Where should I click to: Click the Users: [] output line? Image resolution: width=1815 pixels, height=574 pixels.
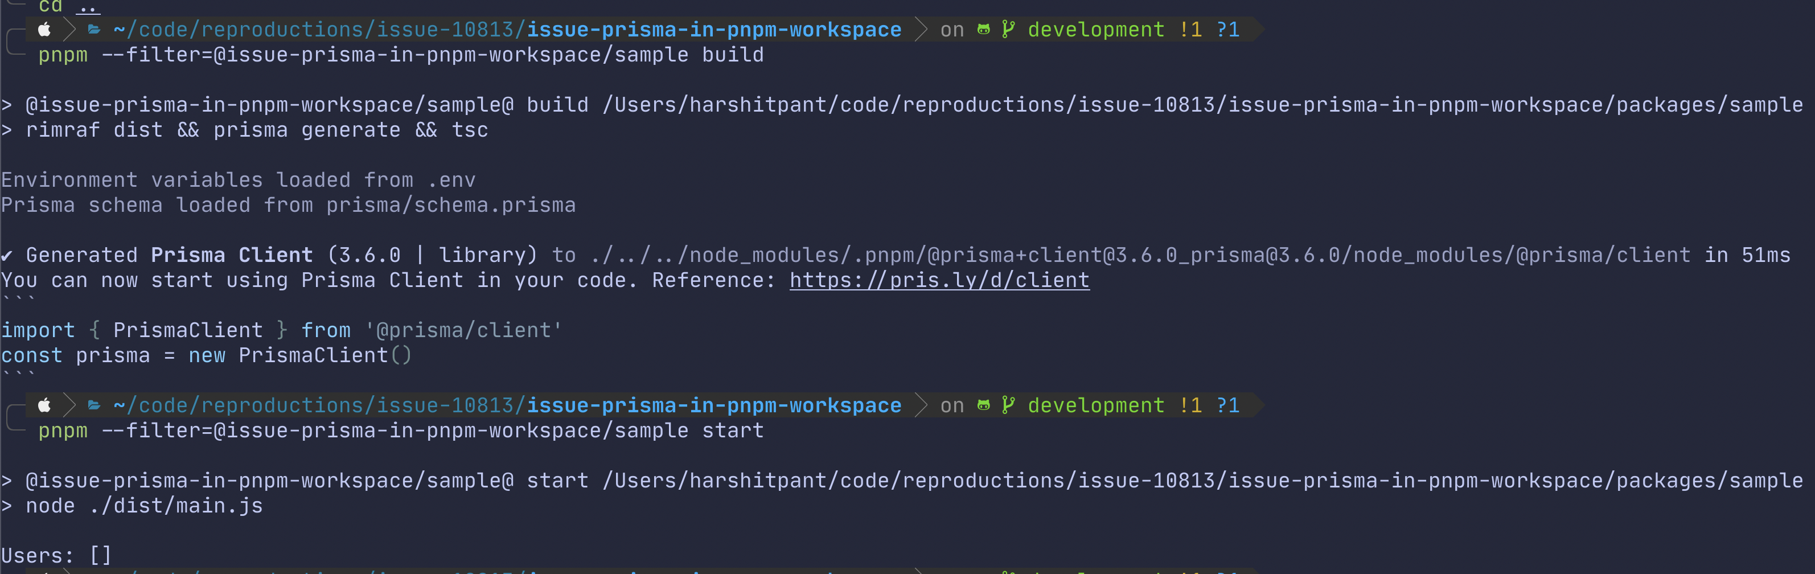56,555
